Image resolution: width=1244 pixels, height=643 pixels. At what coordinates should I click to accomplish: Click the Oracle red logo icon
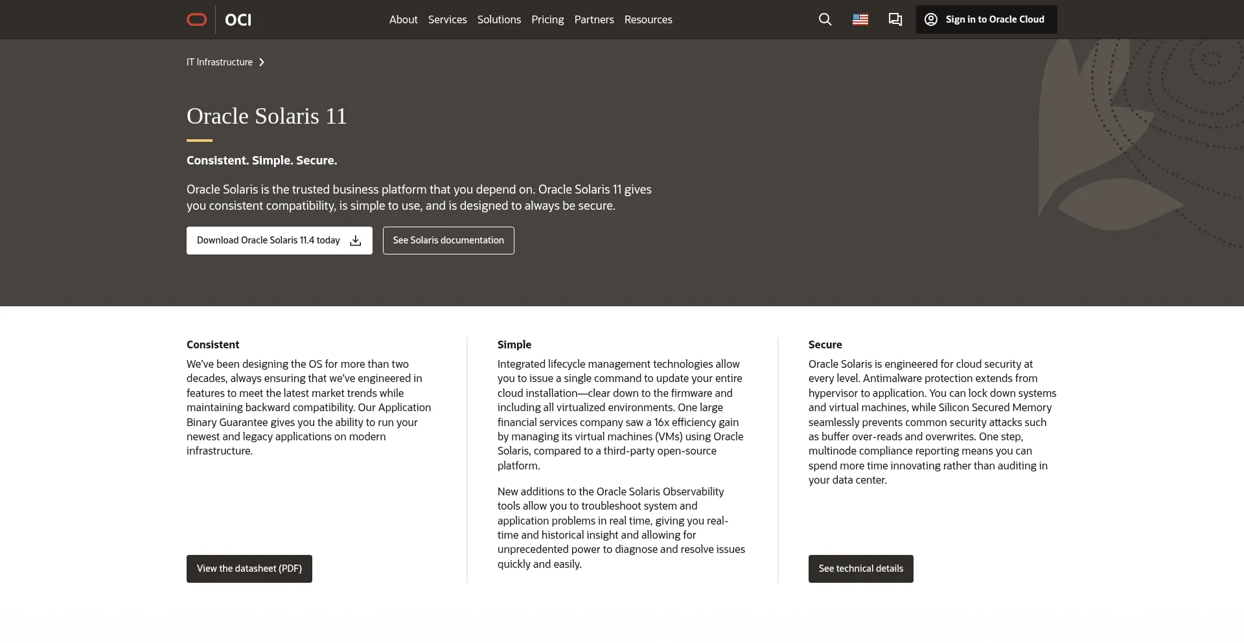tap(197, 19)
